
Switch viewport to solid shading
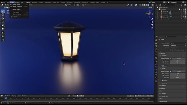point(145,5)
